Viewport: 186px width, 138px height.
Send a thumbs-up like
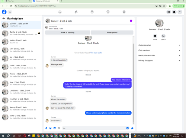click(x=132, y=128)
